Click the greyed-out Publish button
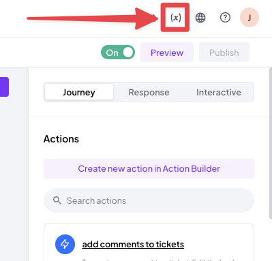 [224, 52]
